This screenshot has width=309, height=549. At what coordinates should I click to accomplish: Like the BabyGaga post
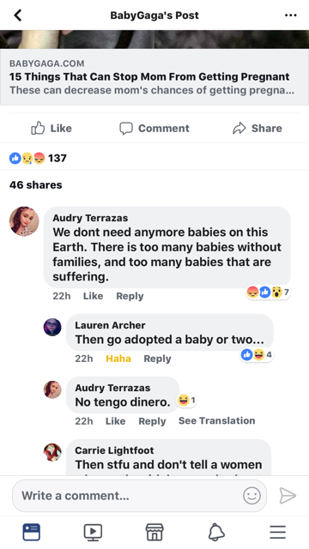51,128
